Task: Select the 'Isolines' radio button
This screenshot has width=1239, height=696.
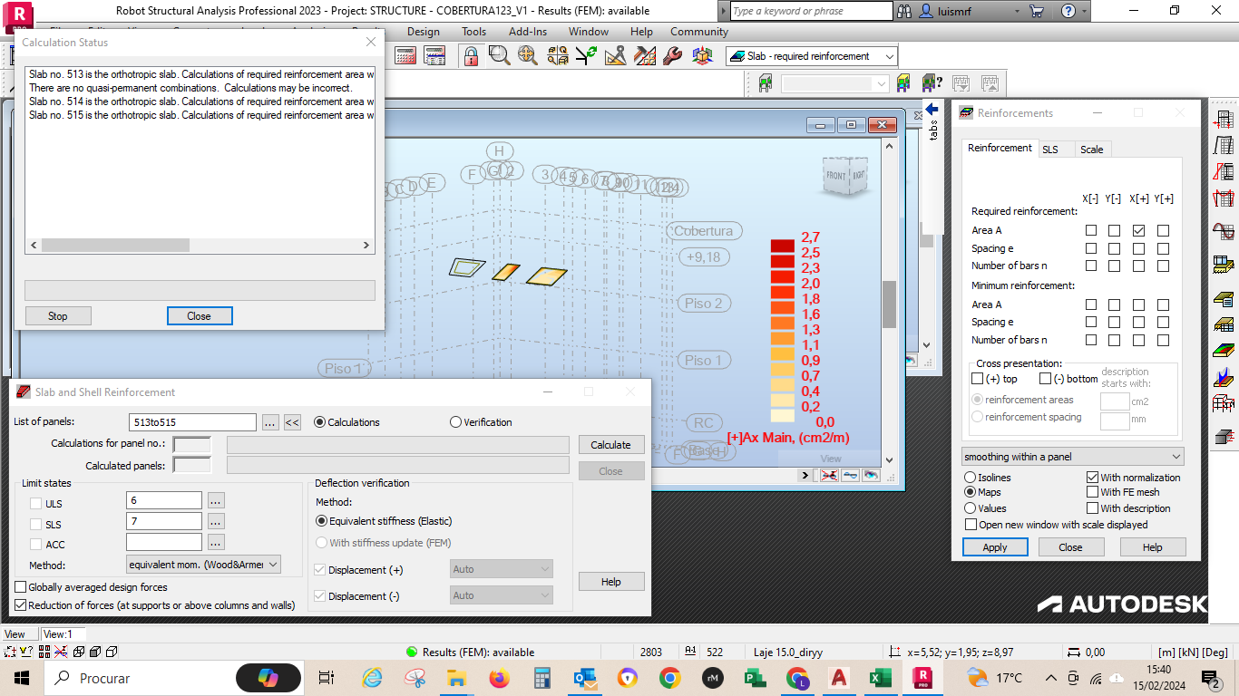Action: pos(970,477)
